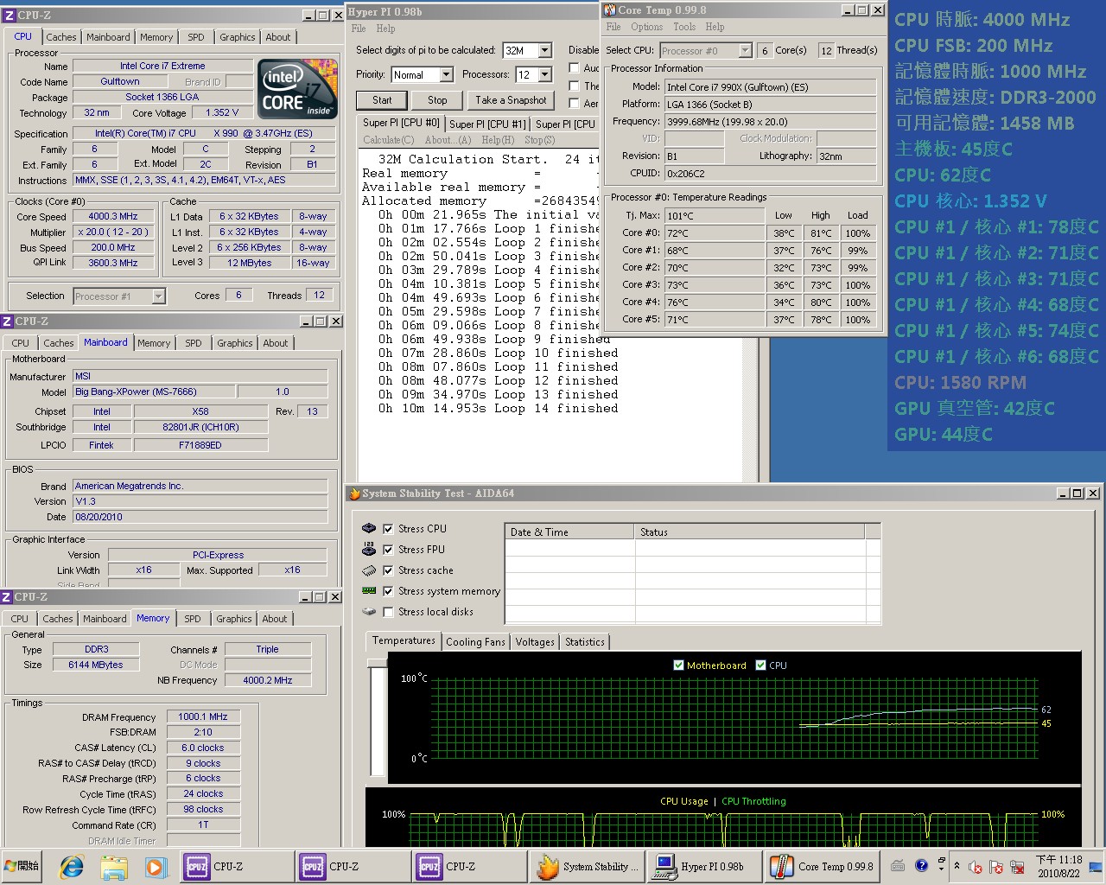Image resolution: width=1106 pixels, height=885 pixels.
Task: Click Take a Snapshot in Hyper PI
Action: tap(511, 100)
